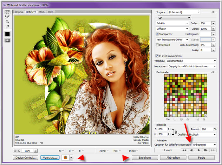222x165 pixels.
Task: Click the Device Central button
Action: [25, 157]
